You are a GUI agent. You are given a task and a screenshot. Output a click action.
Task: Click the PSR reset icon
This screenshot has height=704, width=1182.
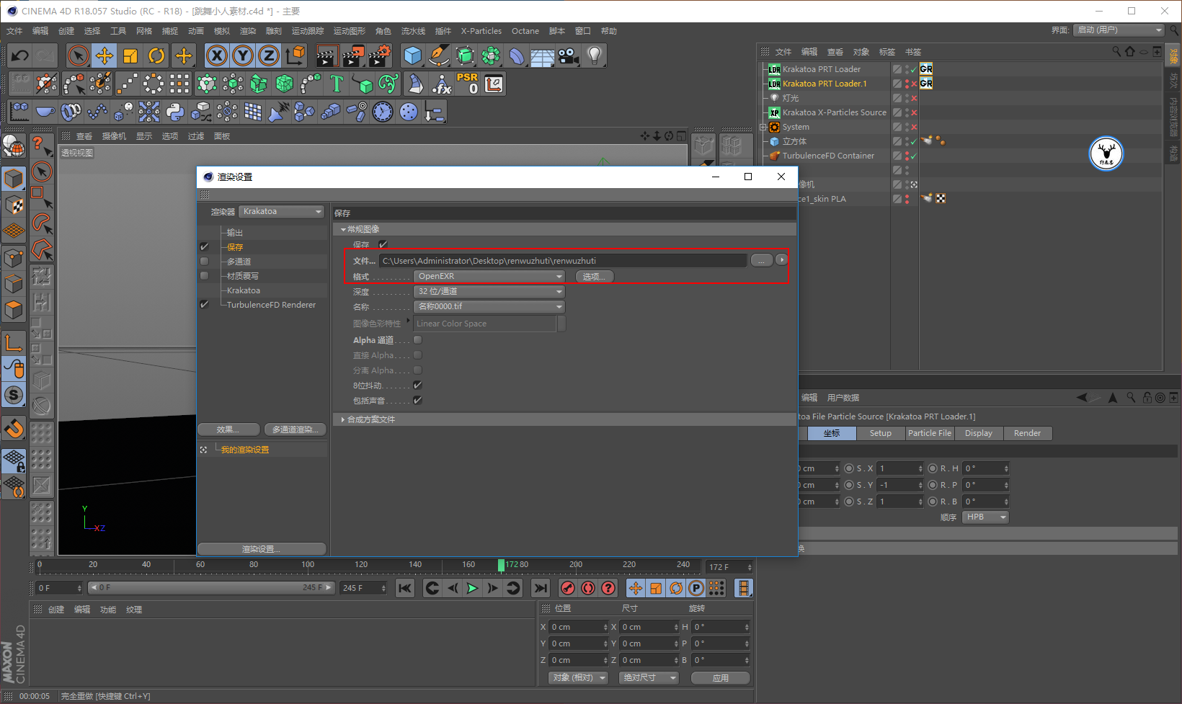[467, 84]
